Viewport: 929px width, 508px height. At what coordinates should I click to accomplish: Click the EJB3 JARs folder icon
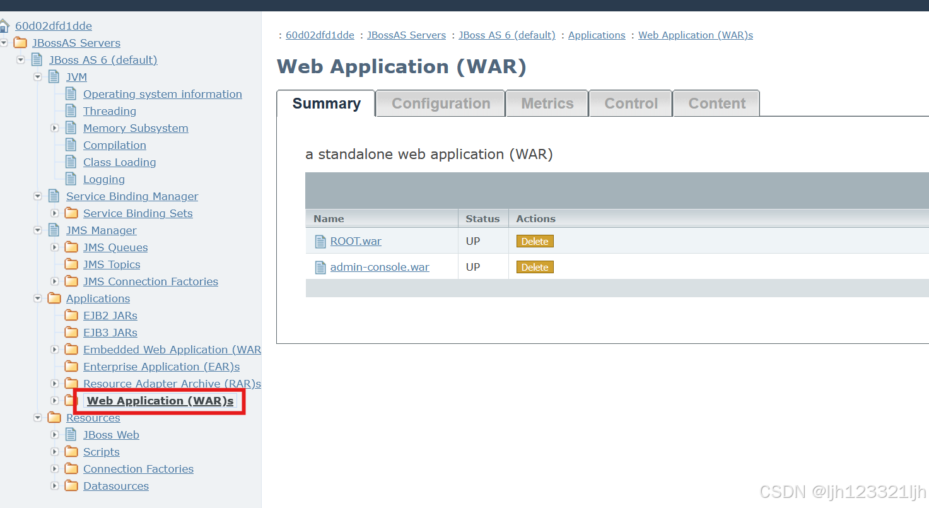click(71, 333)
